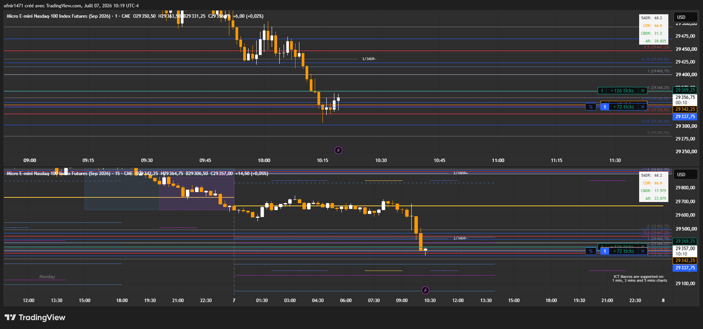The height and width of the screenshot is (329, 703).
Task: Click the lightning event icon on 1-minute chart
Action: [x=338, y=150]
